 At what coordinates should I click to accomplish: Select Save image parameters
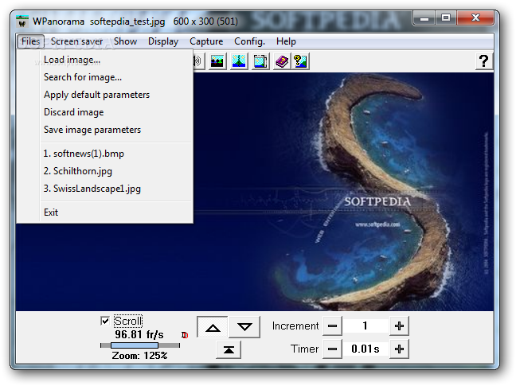(x=104, y=130)
